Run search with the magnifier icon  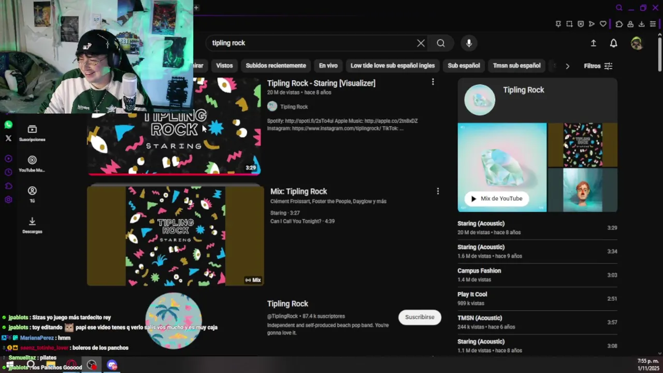click(x=441, y=43)
